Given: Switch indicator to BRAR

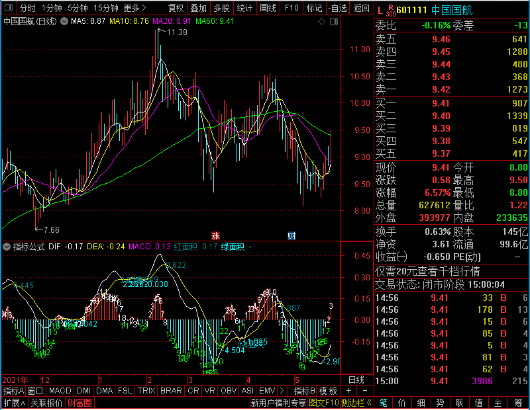Looking at the screenshot, I should click(171, 391).
